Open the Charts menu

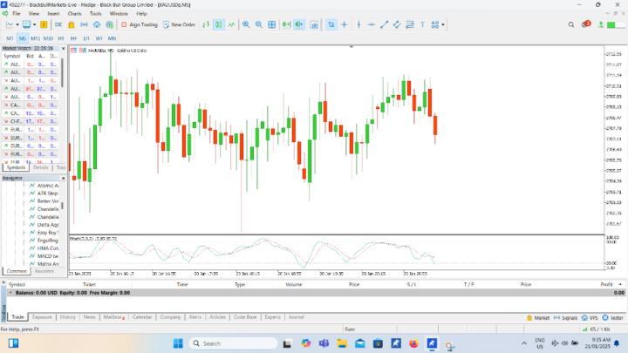[74, 14]
